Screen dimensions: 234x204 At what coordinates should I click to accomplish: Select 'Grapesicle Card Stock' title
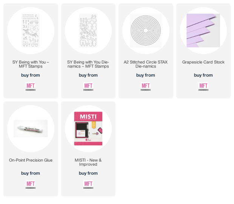[x=203, y=62]
